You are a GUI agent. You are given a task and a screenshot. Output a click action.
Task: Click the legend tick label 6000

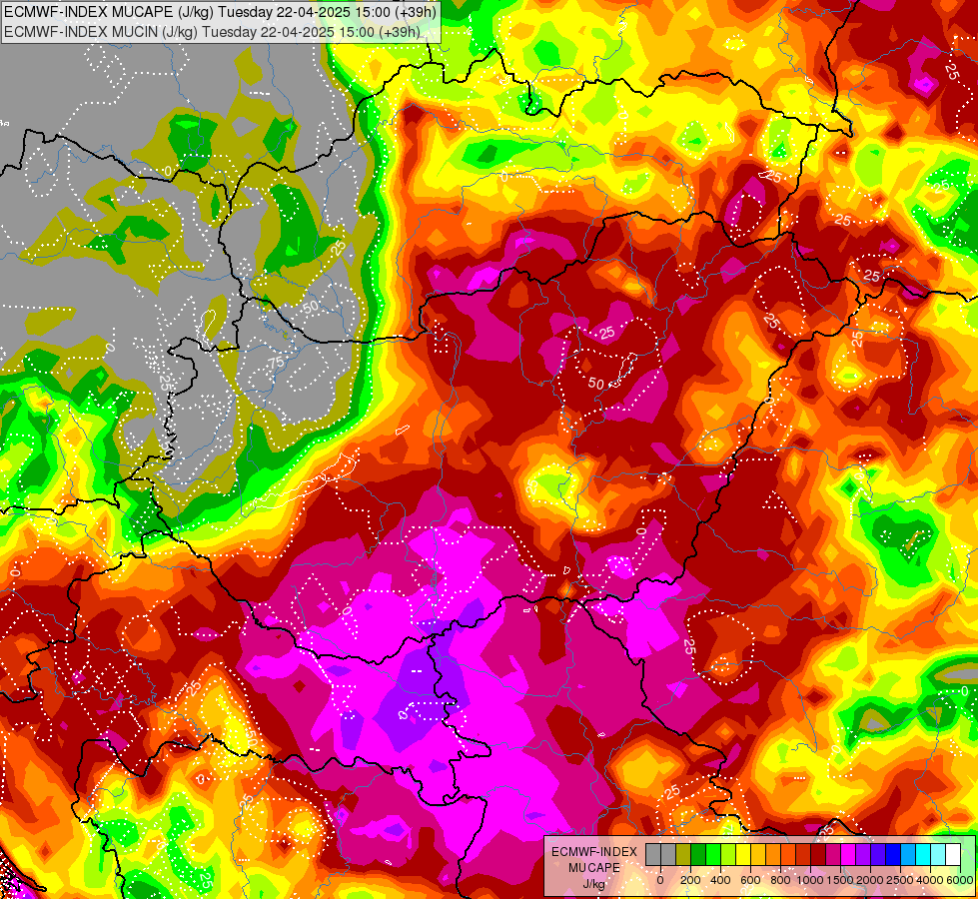coord(960,880)
